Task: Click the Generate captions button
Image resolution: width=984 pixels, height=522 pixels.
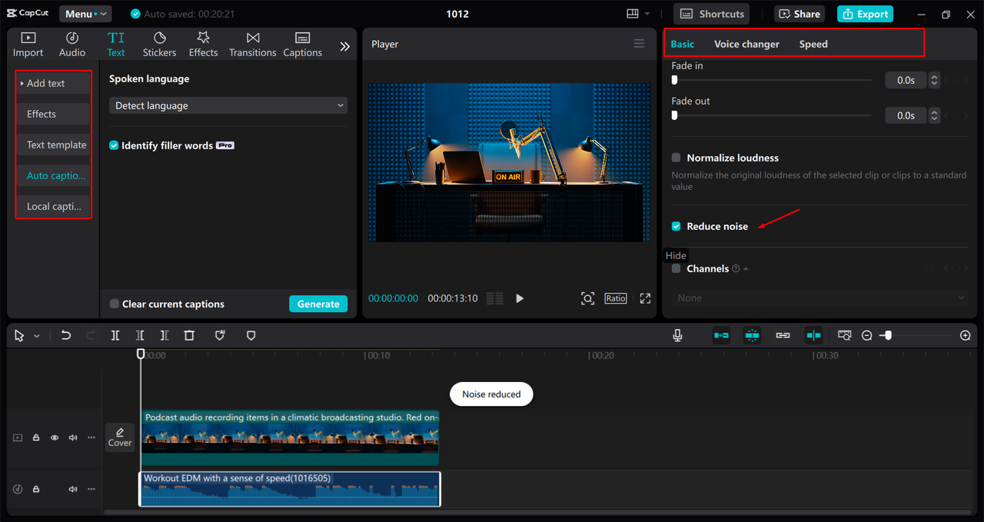Action: point(318,304)
